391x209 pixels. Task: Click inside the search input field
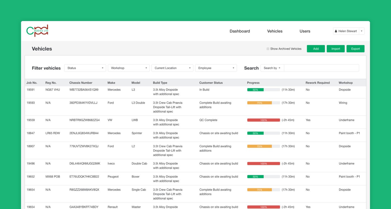coord(321,68)
